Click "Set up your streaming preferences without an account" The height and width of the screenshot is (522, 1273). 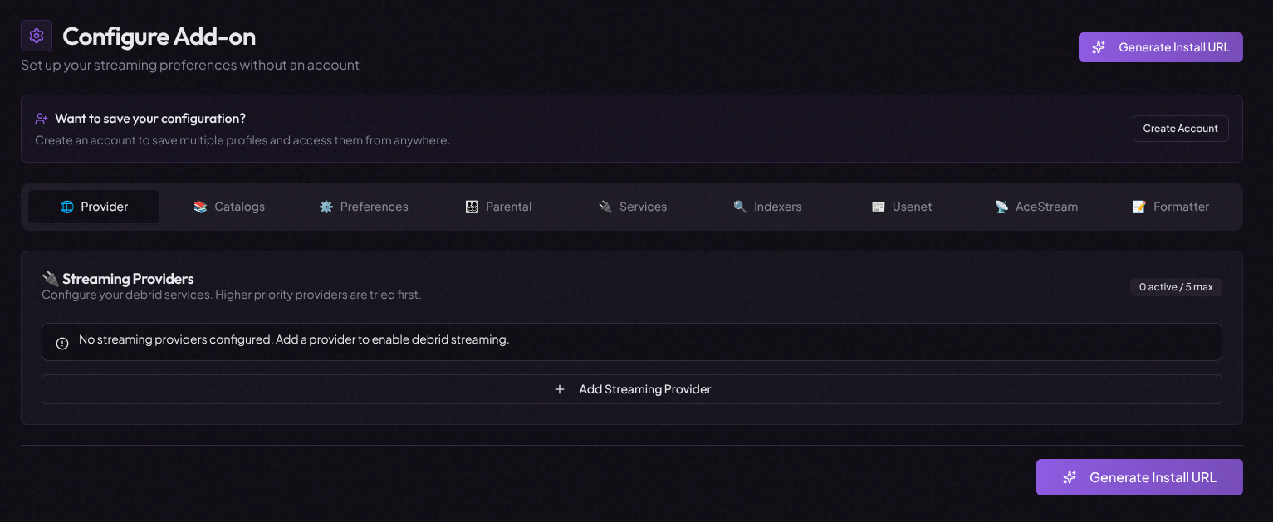click(190, 65)
